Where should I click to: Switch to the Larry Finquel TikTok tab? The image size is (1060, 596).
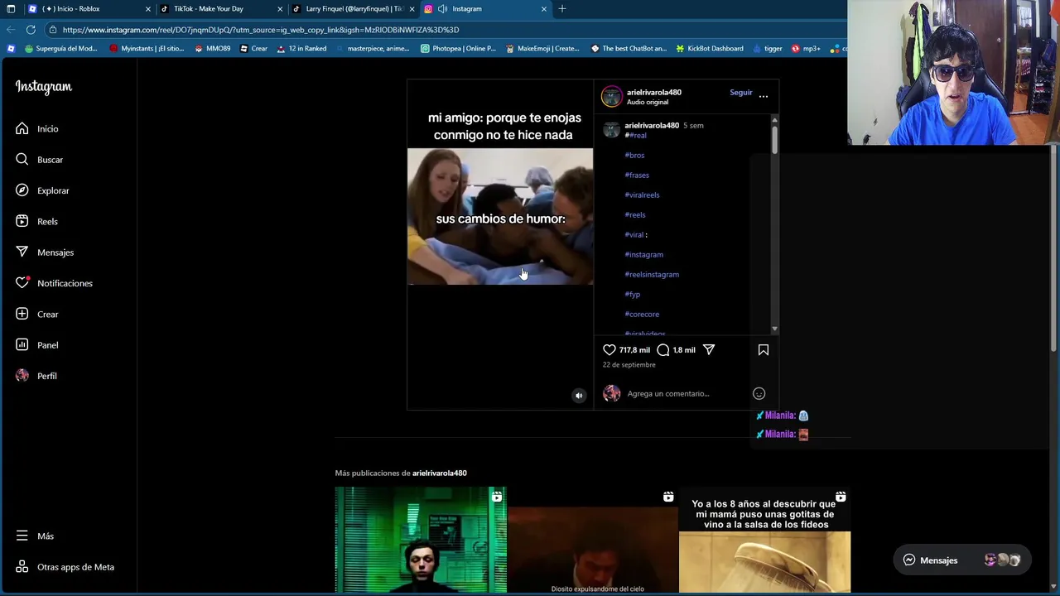(x=354, y=9)
